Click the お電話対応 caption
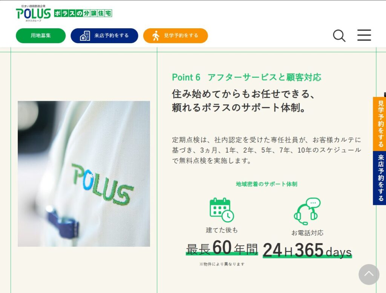The height and width of the screenshot is (293, 386). tap(307, 232)
